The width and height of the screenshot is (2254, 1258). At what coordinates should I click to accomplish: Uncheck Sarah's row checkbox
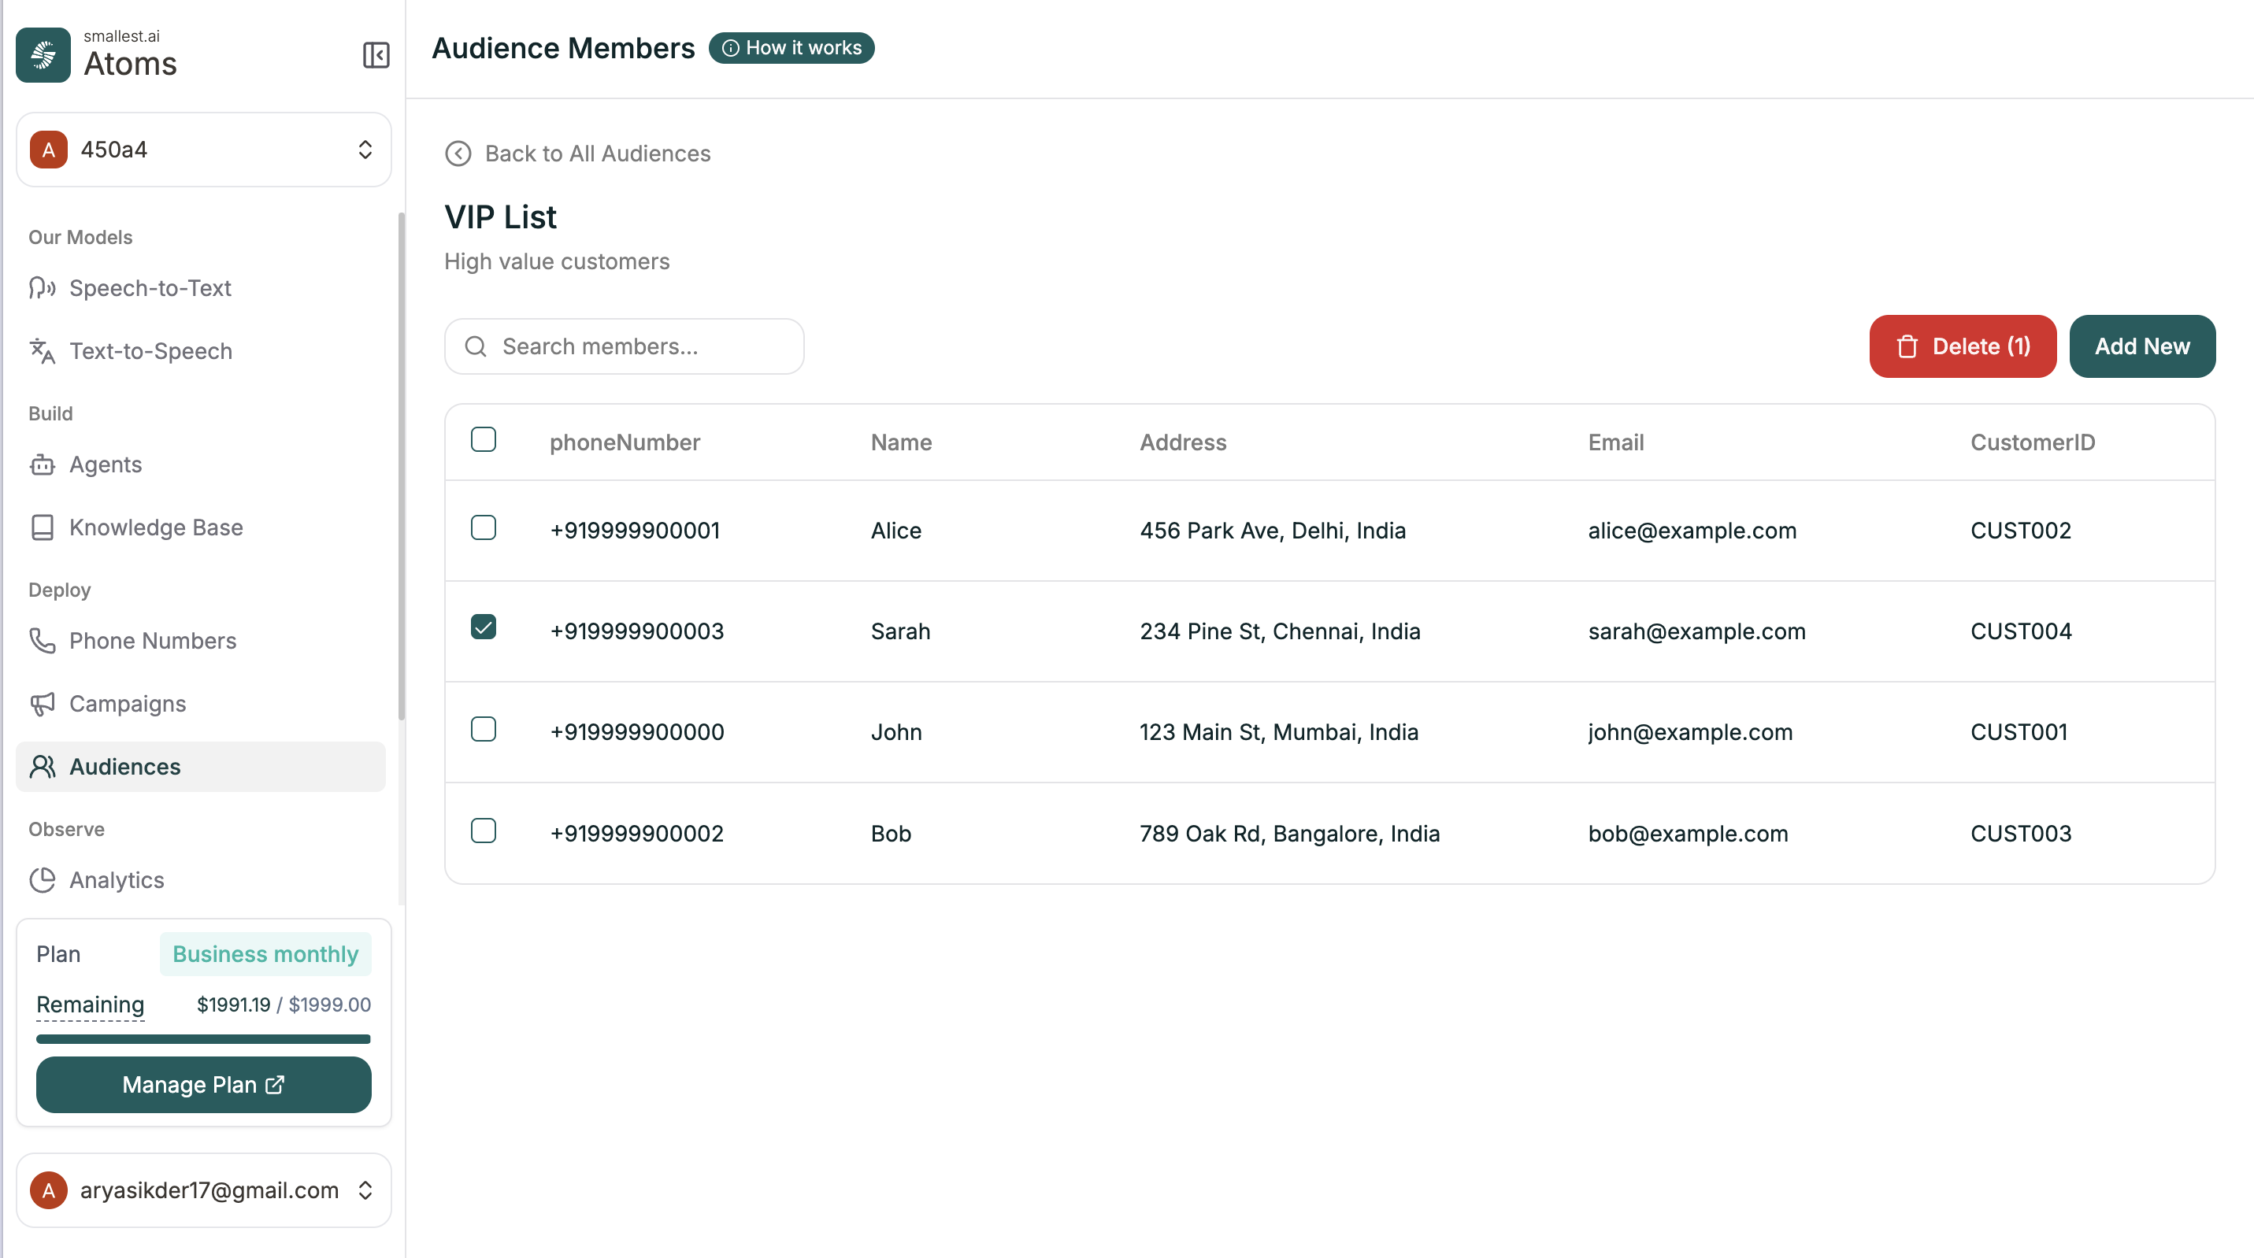(483, 627)
